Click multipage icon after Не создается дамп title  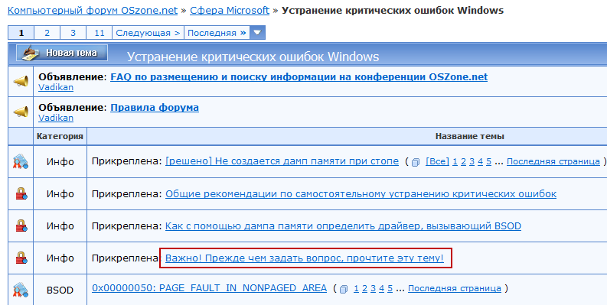click(x=416, y=162)
